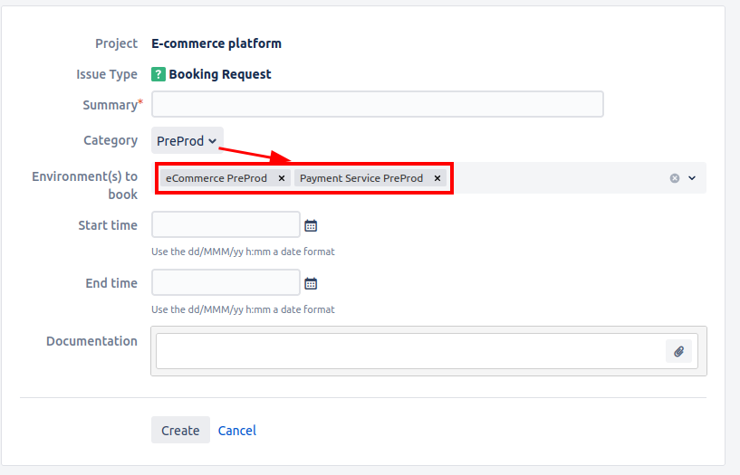Screen dimensions: 740x475
Task: Click the Booking Request issue type icon
Action: tap(159, 74)
